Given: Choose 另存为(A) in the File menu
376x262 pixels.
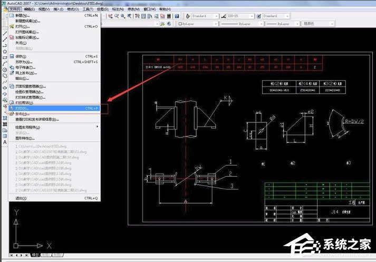Looking at the screenshot, I should [x=54, y=62].
